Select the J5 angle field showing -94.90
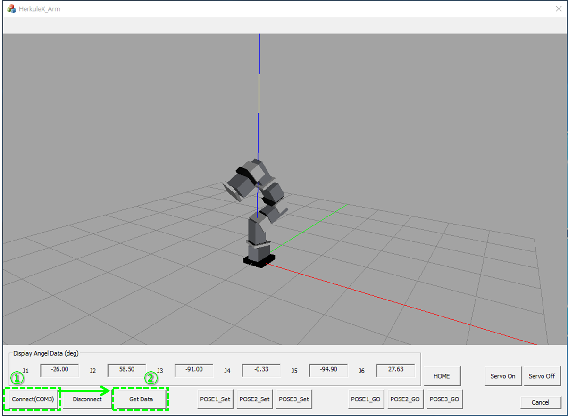Image resolution: width=568 pixels, height=416 pixels. 329,370
